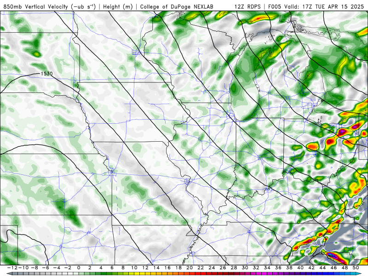Click the "0" value on the color scale
The image size is (368, 276).
pyautogui.click(x=79, y=268)
